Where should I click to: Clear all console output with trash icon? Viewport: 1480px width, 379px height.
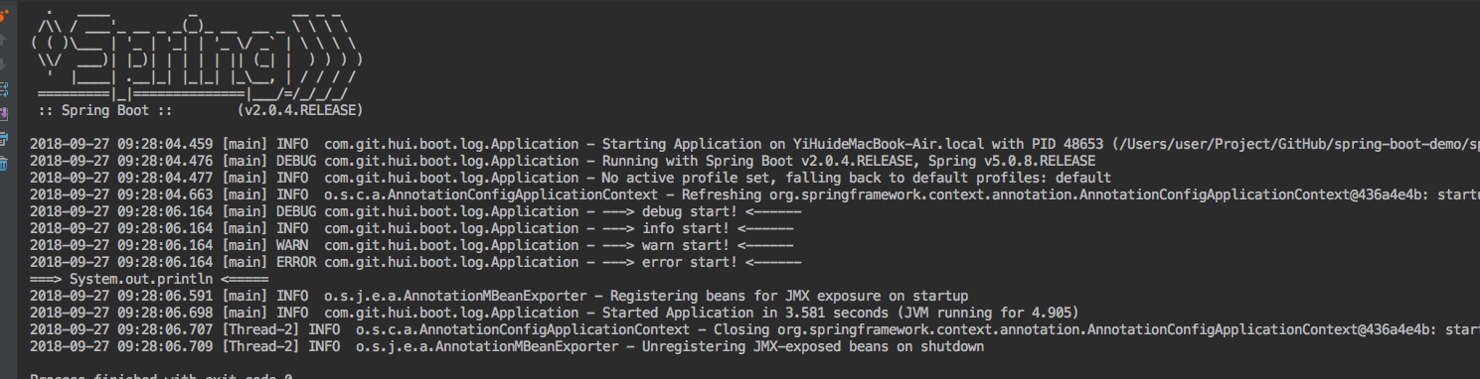coord(3,164)
